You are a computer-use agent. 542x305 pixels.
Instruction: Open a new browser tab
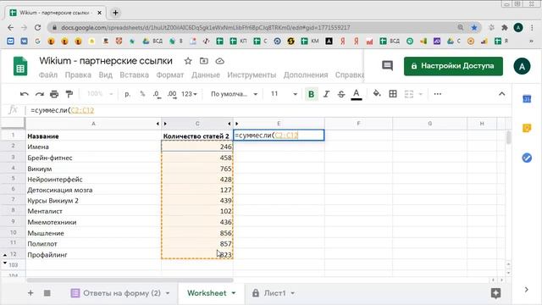click(x=115, y=13)
